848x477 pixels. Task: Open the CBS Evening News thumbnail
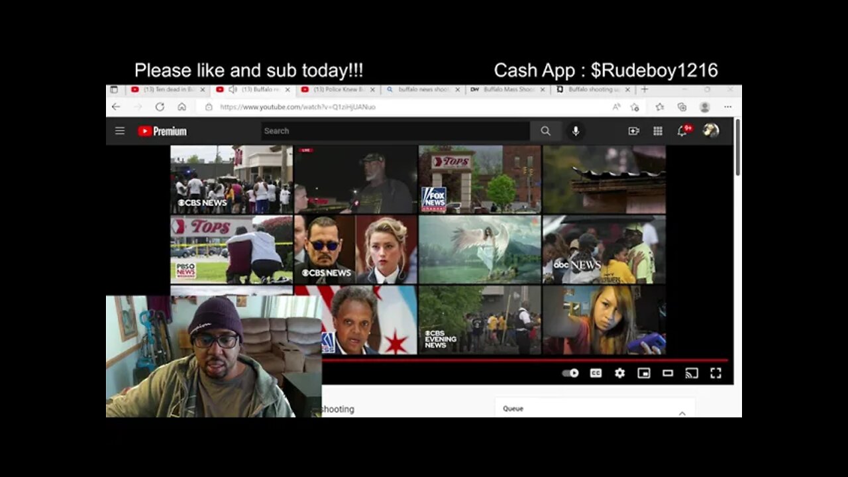pyautogui.click(x=480, y=320)
